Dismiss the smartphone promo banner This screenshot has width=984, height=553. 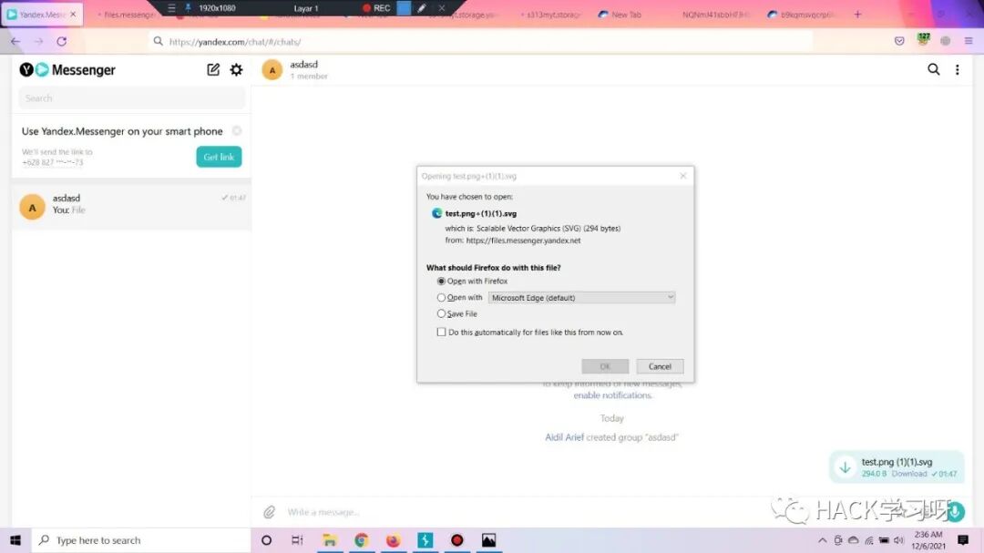[237, 130]
